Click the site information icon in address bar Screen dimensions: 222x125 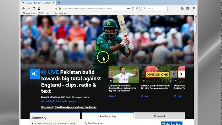tap(57, 8)
